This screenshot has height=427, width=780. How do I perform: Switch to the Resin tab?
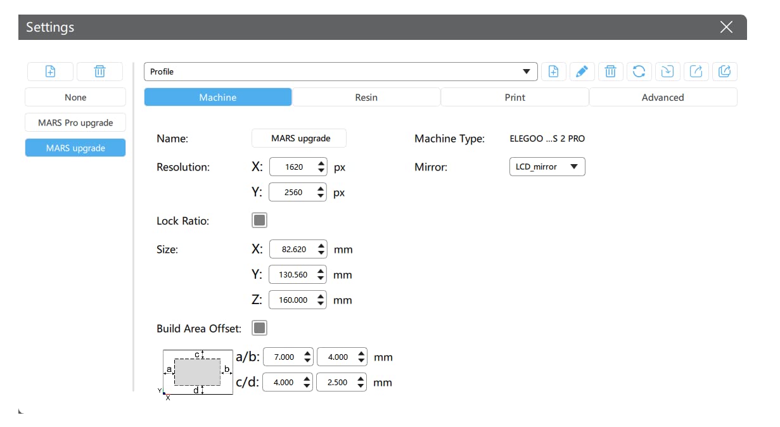pyautogui.click(x=366, y=98)
